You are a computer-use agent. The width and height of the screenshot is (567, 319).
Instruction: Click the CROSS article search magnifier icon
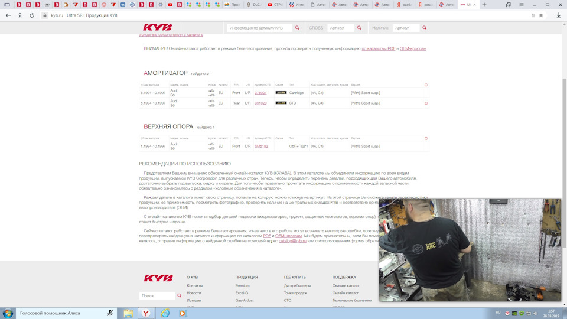point(359,28)
